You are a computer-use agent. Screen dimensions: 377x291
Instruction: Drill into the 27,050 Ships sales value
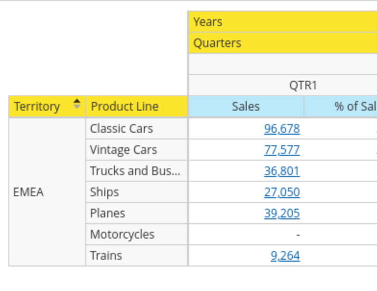(x=282, y=192)
